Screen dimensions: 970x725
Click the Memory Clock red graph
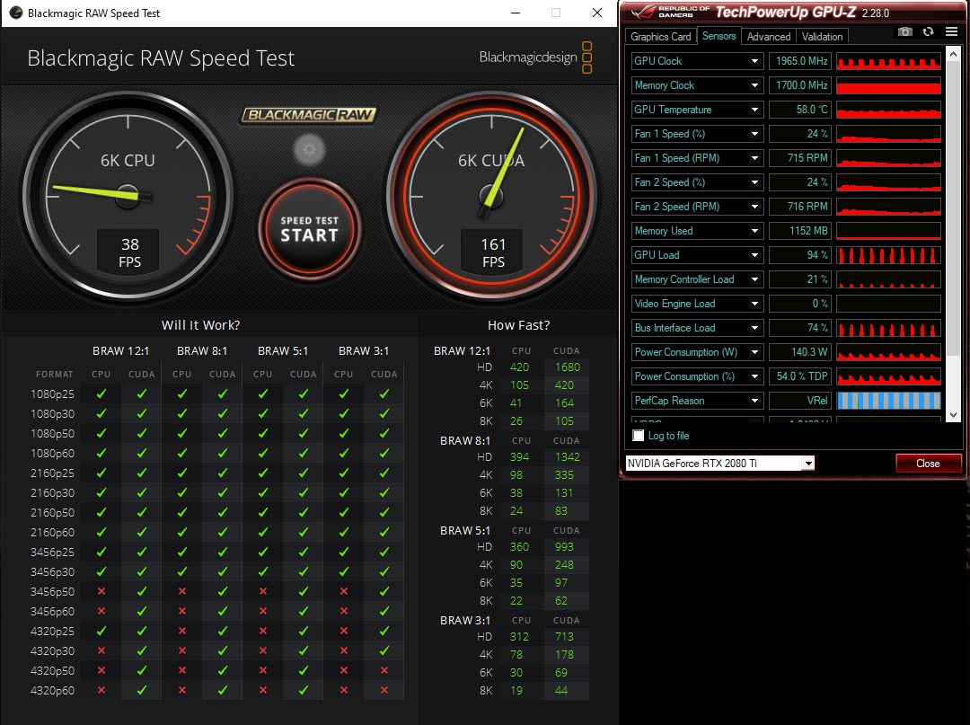(x=888, y=85)
